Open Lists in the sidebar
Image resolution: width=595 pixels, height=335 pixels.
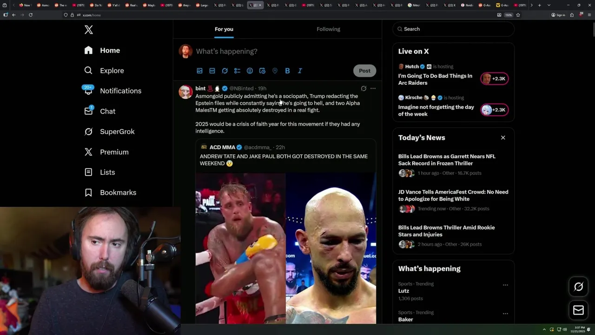[x=99, y=172]
